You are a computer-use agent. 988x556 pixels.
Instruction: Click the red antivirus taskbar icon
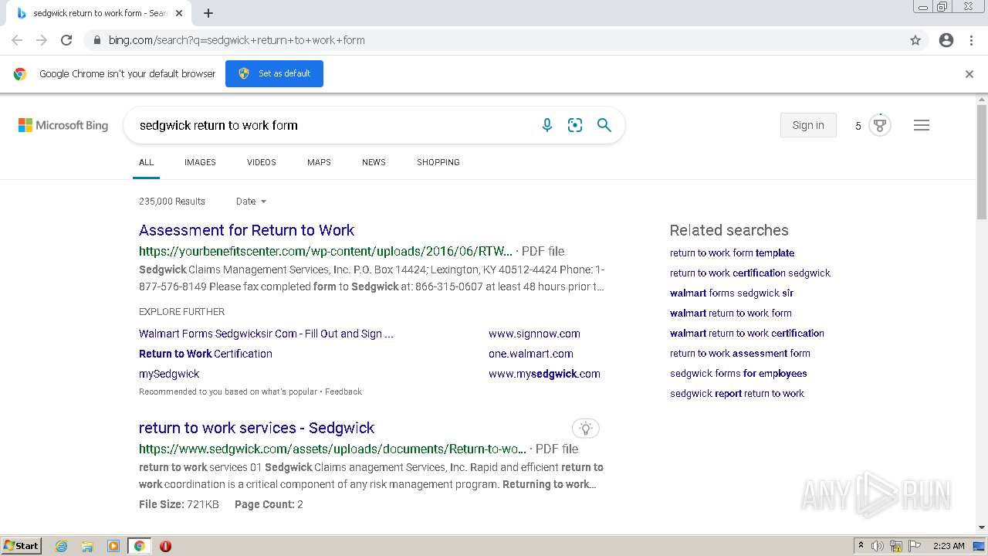[165, 546]
